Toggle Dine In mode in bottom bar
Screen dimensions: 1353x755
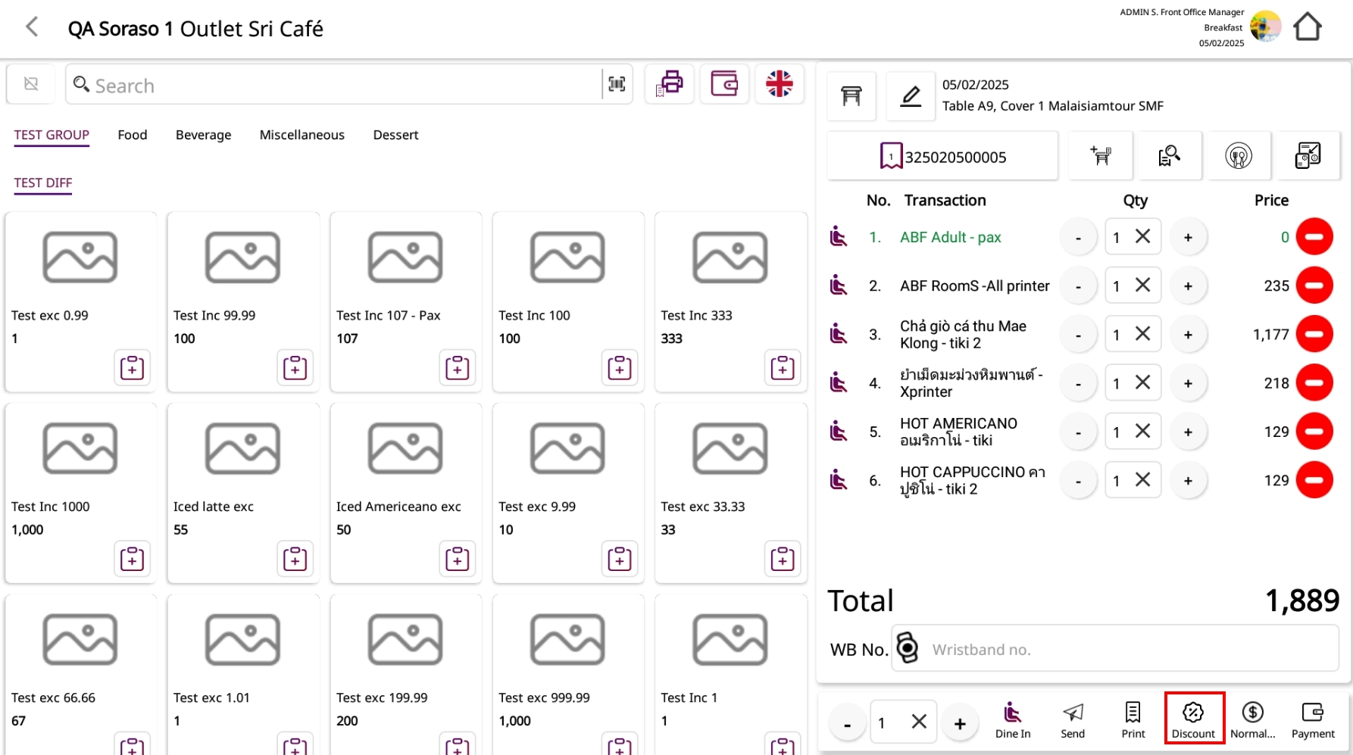pyautogui.click(x=1012, y=719)
